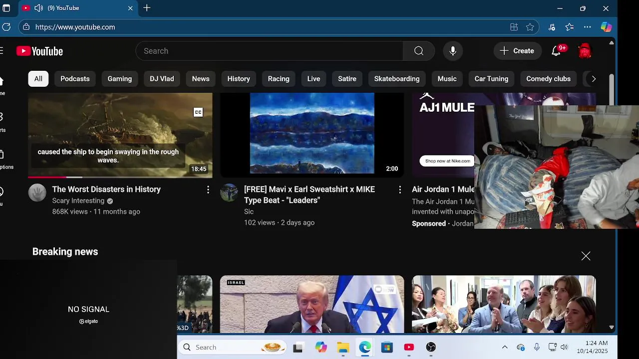Close the YouTube browser tab

click(130, 8)
